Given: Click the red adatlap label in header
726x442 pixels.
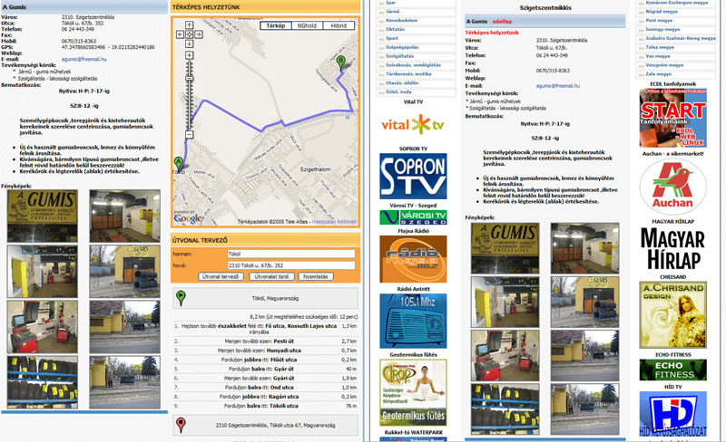Looking at the screenshot, I should tap(502, 21).
